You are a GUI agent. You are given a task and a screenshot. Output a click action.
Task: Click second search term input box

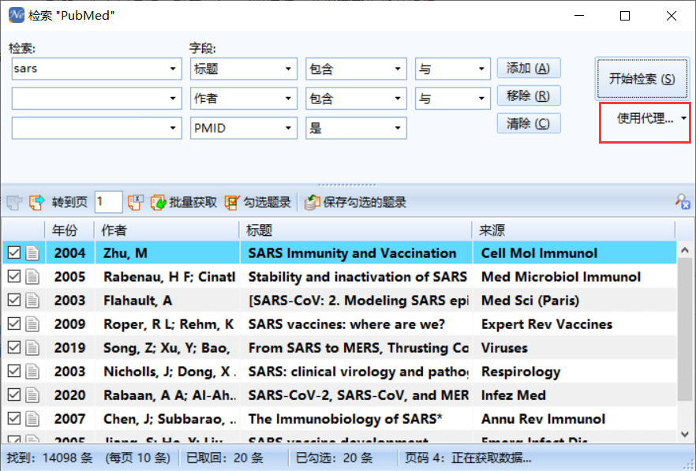tap(97, 99)
